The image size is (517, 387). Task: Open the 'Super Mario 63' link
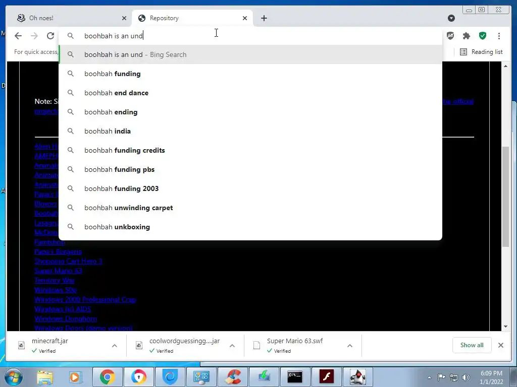pyautogui.click(x=58, y=271)
